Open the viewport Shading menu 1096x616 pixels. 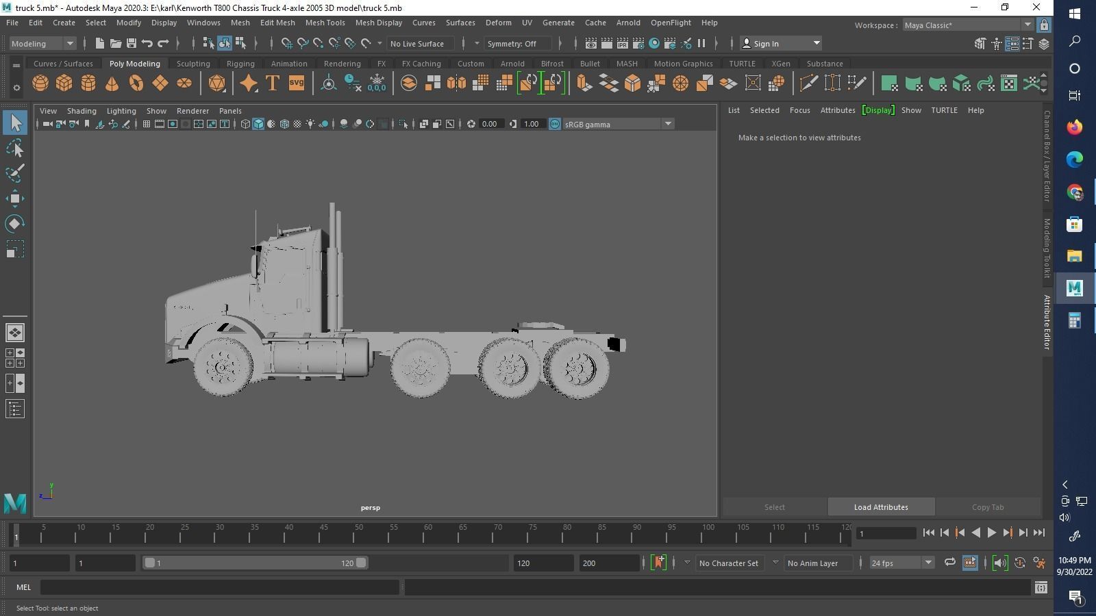coord(82,111)
